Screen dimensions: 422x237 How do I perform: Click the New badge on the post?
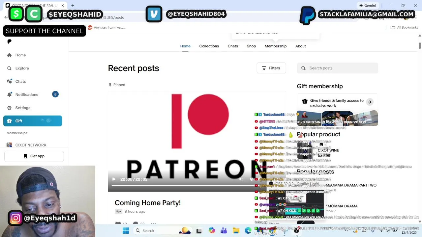coord(118,211)
